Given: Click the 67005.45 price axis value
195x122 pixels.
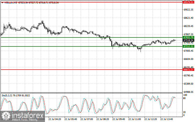Looking at the screenshot, I should tap(189, 51).
